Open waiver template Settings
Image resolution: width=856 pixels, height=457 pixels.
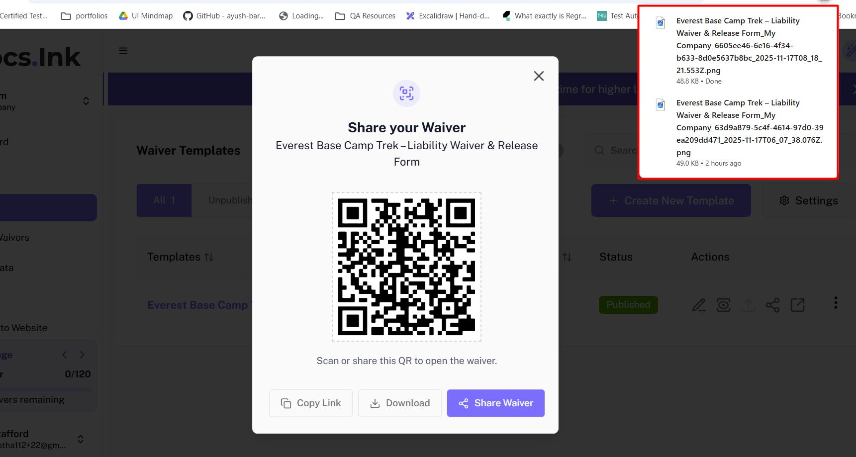point(808,200)
